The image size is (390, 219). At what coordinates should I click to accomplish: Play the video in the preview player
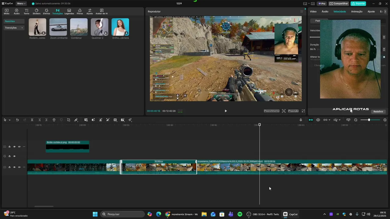pos(226,111)
